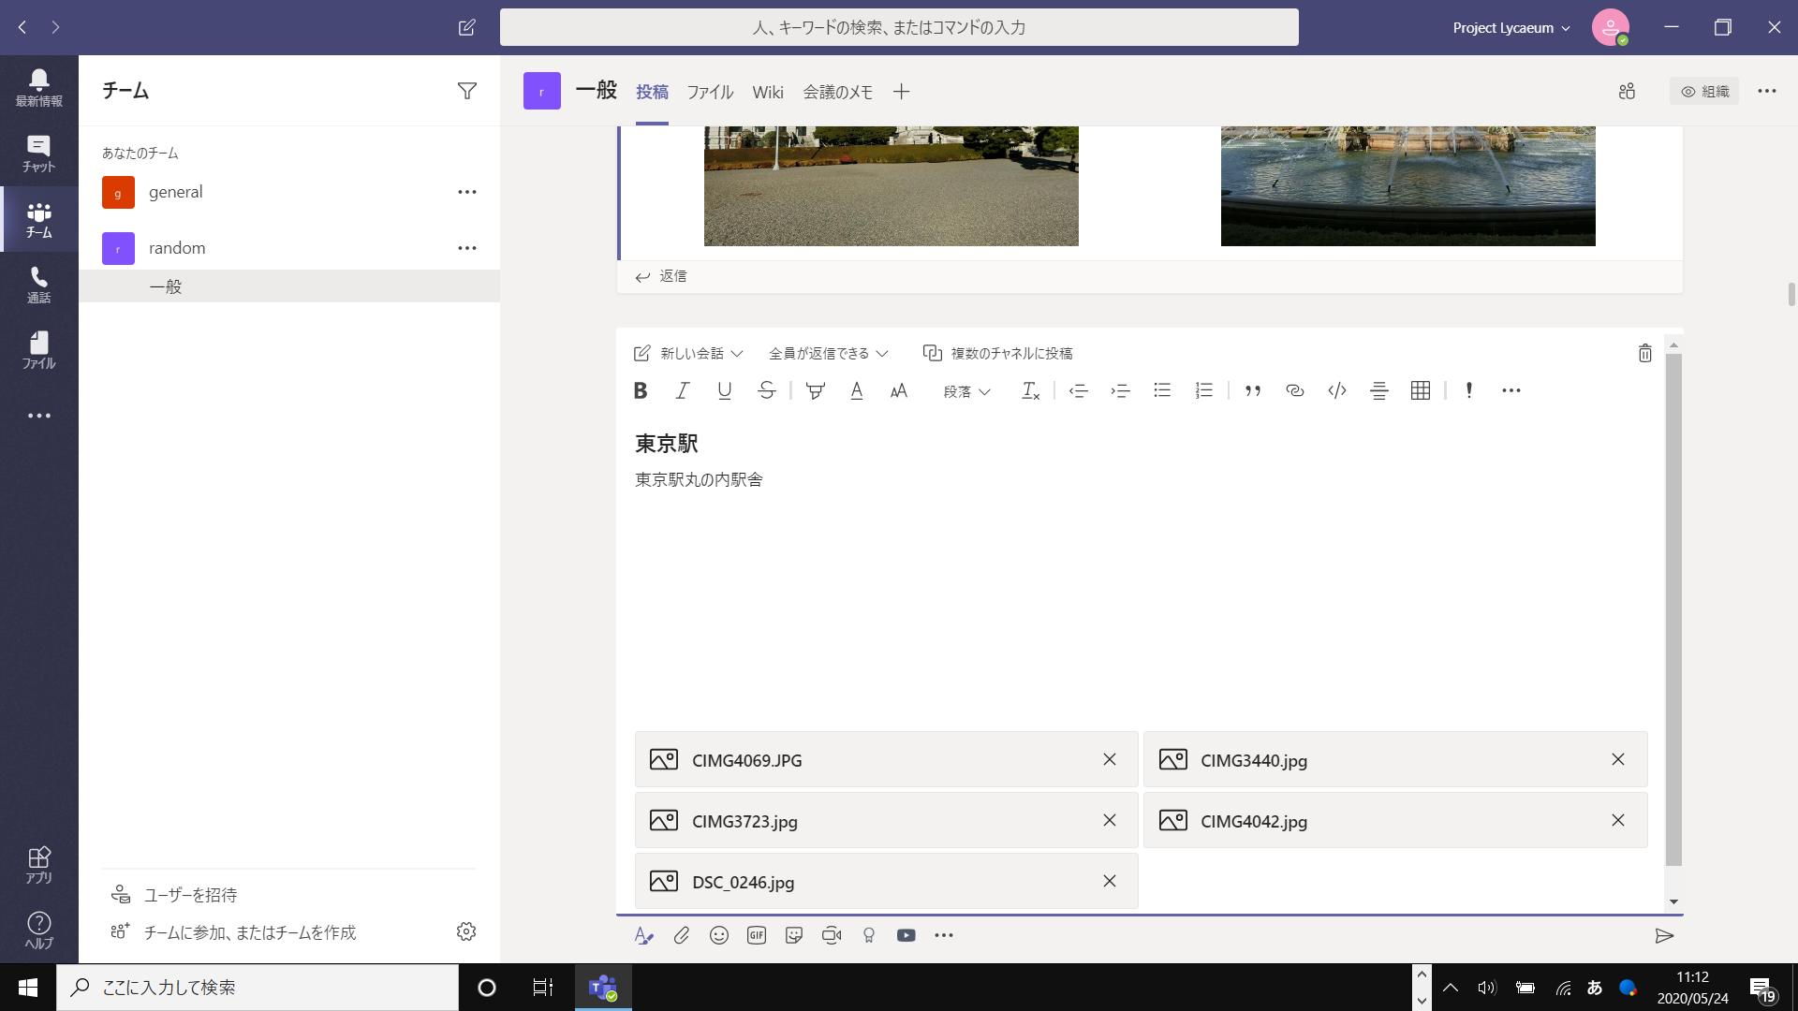
Task: Click the compose box vertical scrollbar
Action: 1673,608
